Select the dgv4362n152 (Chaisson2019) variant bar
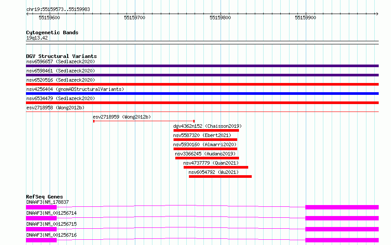 pos(206,130)
